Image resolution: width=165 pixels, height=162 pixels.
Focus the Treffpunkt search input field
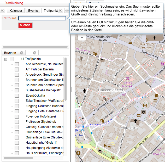click(42, 18)
